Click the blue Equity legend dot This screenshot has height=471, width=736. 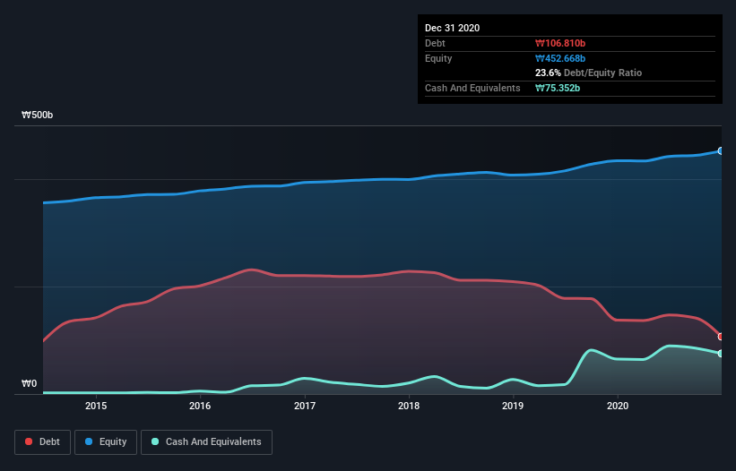click(x=89, y=441)
